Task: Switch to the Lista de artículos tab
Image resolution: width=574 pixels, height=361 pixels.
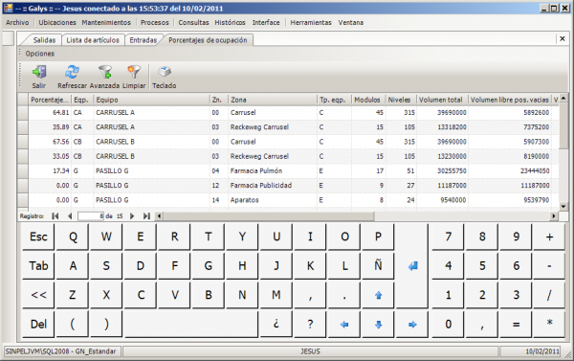Action: point(93,40)
